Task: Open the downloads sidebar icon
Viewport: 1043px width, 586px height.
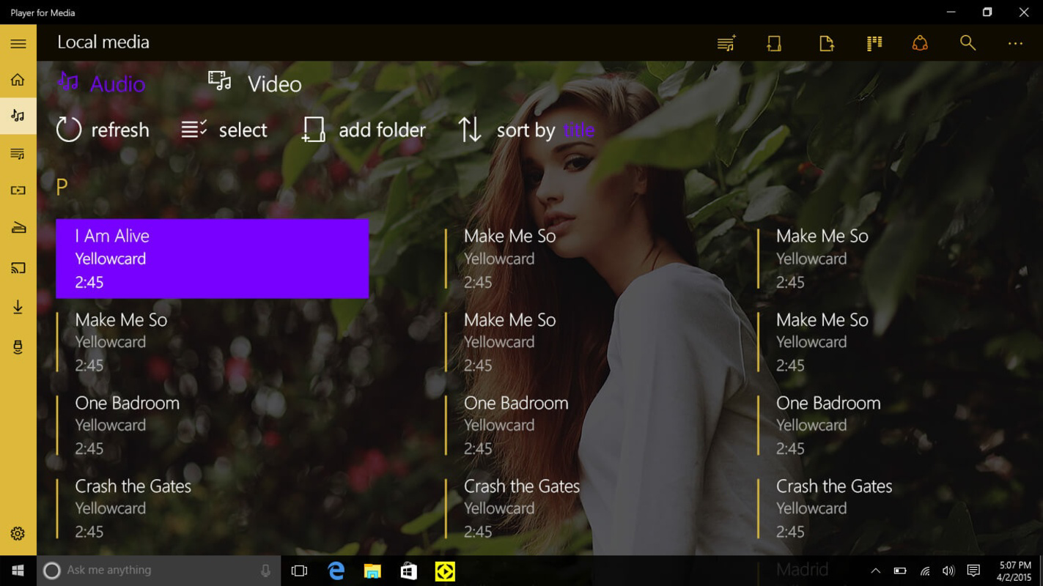Action: [x=18, y=307]
